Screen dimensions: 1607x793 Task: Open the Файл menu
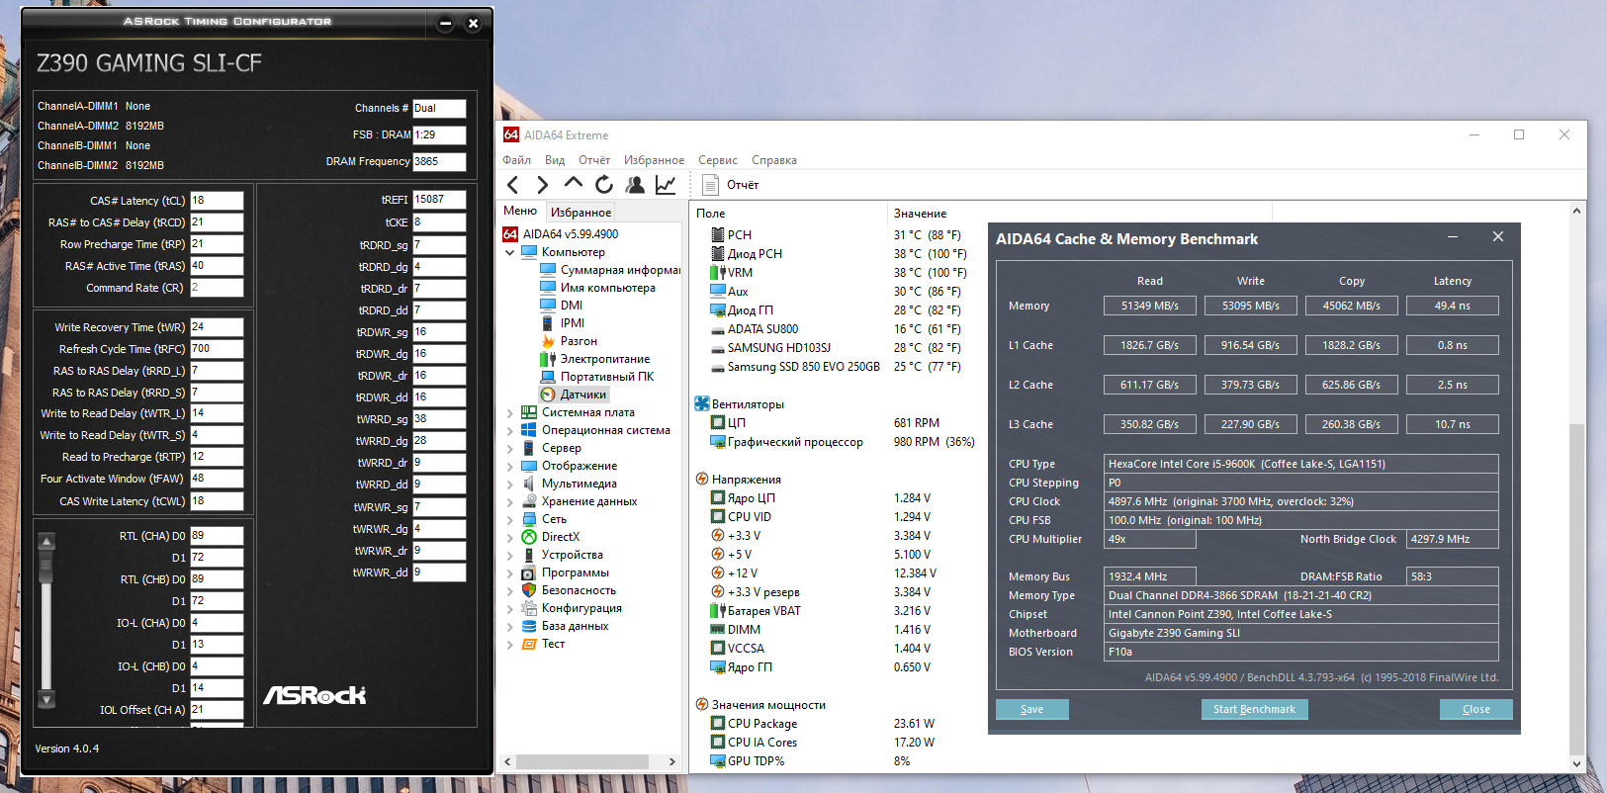516,160
